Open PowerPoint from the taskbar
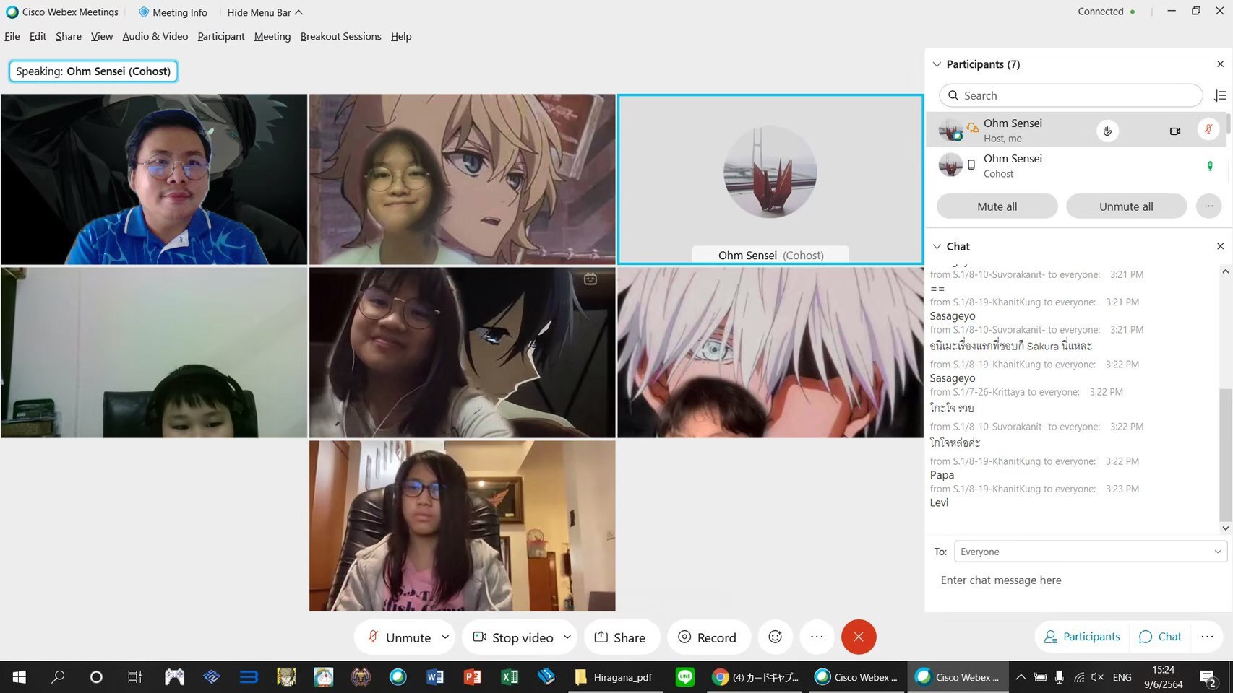The width and height of the screenshot is (1233, 693). point(473,677)
